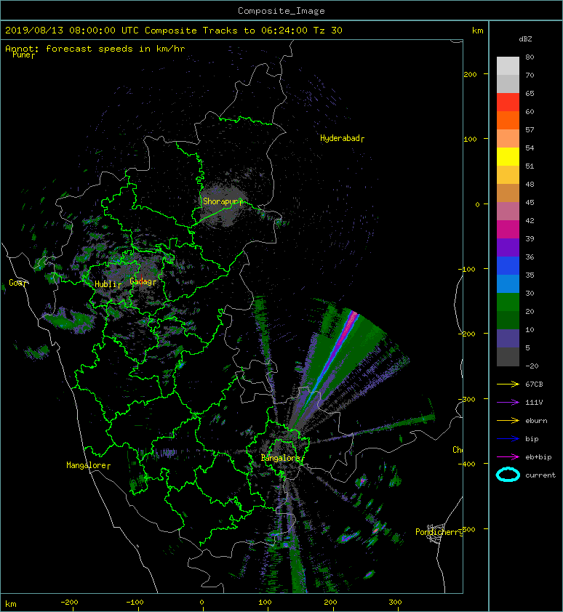Select the 67CB legend label
This screenshot has width=563, height=612.
534,384
